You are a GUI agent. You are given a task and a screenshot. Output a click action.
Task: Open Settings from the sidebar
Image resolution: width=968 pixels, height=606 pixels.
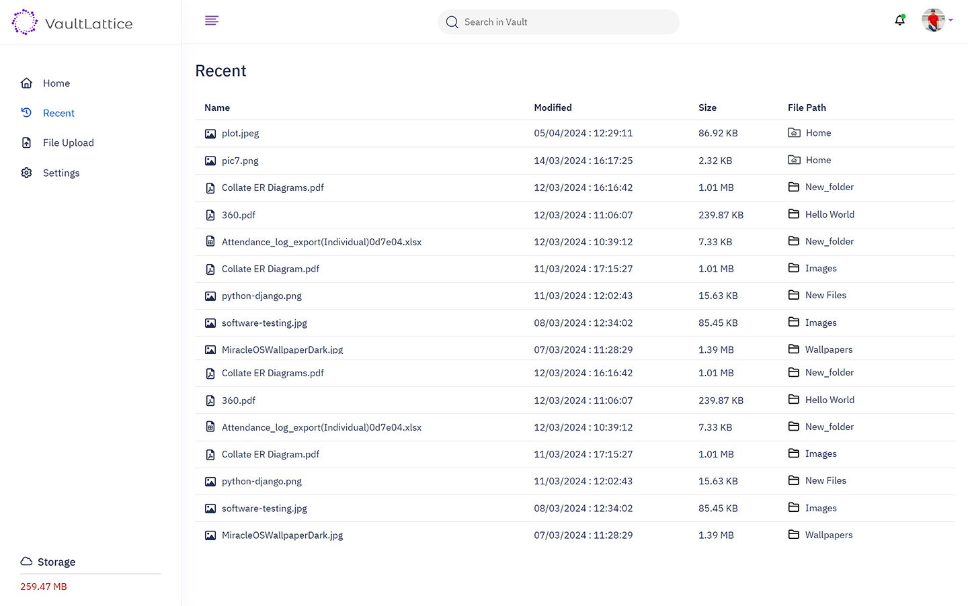click(x=61, y=173)
